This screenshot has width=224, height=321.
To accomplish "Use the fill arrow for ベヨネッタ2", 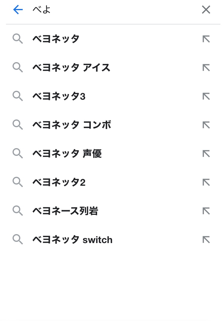I will point(206,182).
